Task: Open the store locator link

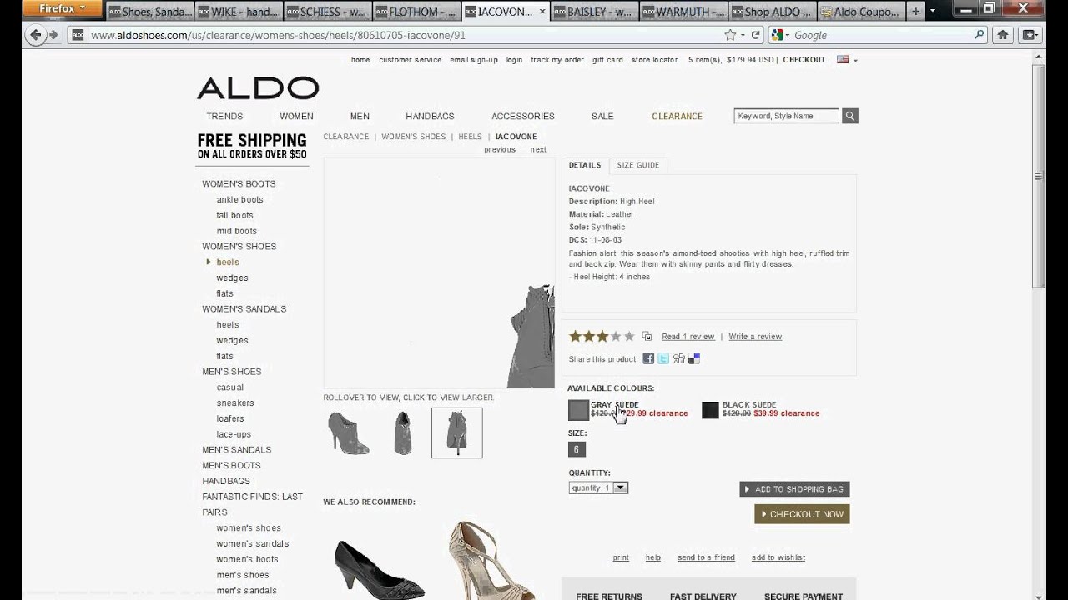Action: [x=654, y=60]
